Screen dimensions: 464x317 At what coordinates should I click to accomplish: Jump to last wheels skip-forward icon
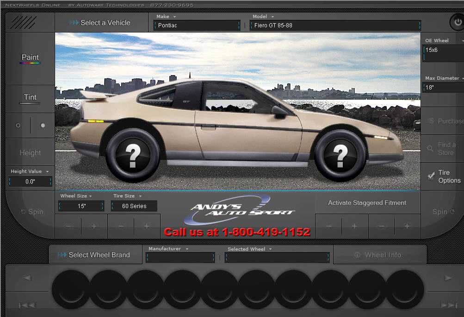click(x=449, y=305)
